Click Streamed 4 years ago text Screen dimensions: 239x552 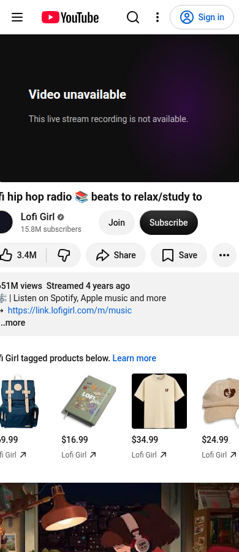click(88, 286)
